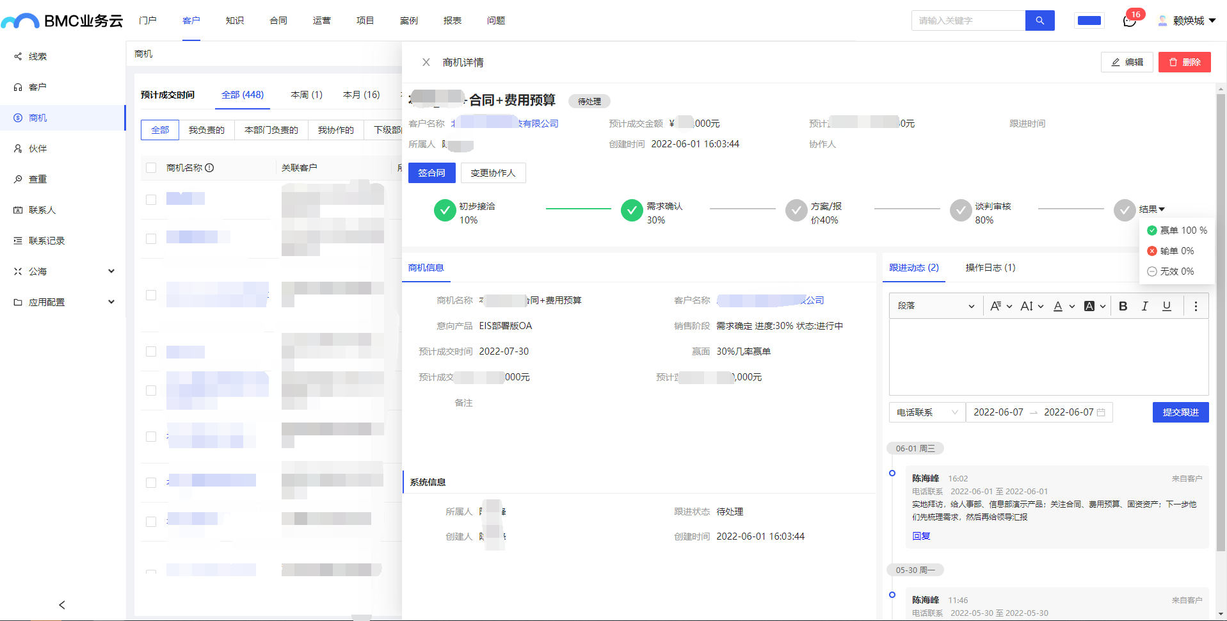Image resolution: width=1227 pixels, height=621 pixels.
Task: Select 输单 0% result option
Action: click(1170, 251)
